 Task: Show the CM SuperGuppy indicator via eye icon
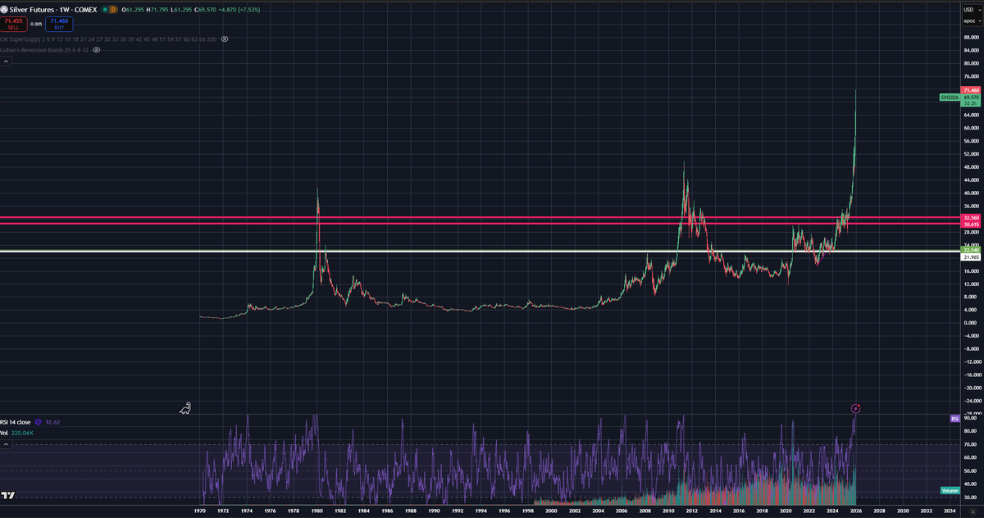(x=225, y=39)
